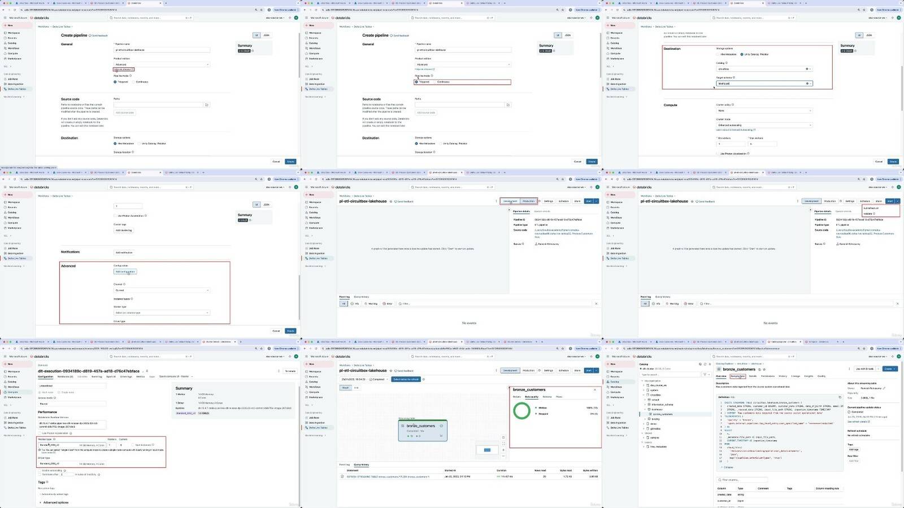
Task: Open Cluster mode dropdown showing Enhanced autoscaling
Action: point(764,125)
